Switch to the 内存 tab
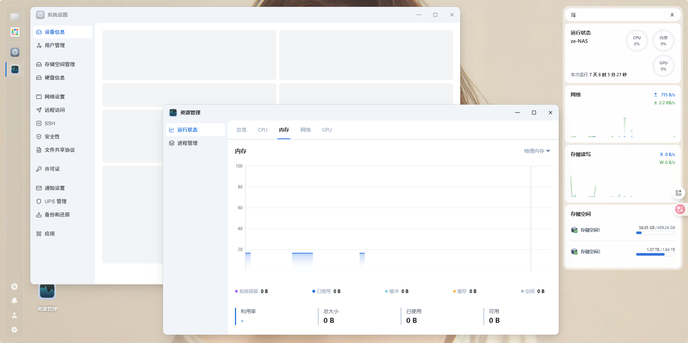The width and height of the screenshot is (688, 343). [284, 130]
